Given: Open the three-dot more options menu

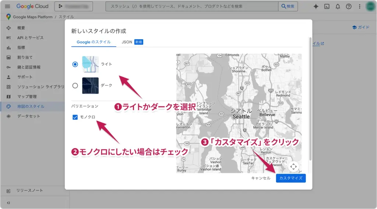Looking at the screenshot, I should pyautogui.click(x=359, y=7).
